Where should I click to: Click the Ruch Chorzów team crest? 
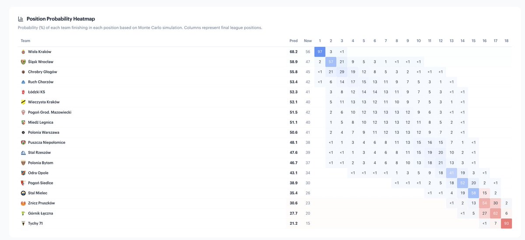[x=23, y=82]
